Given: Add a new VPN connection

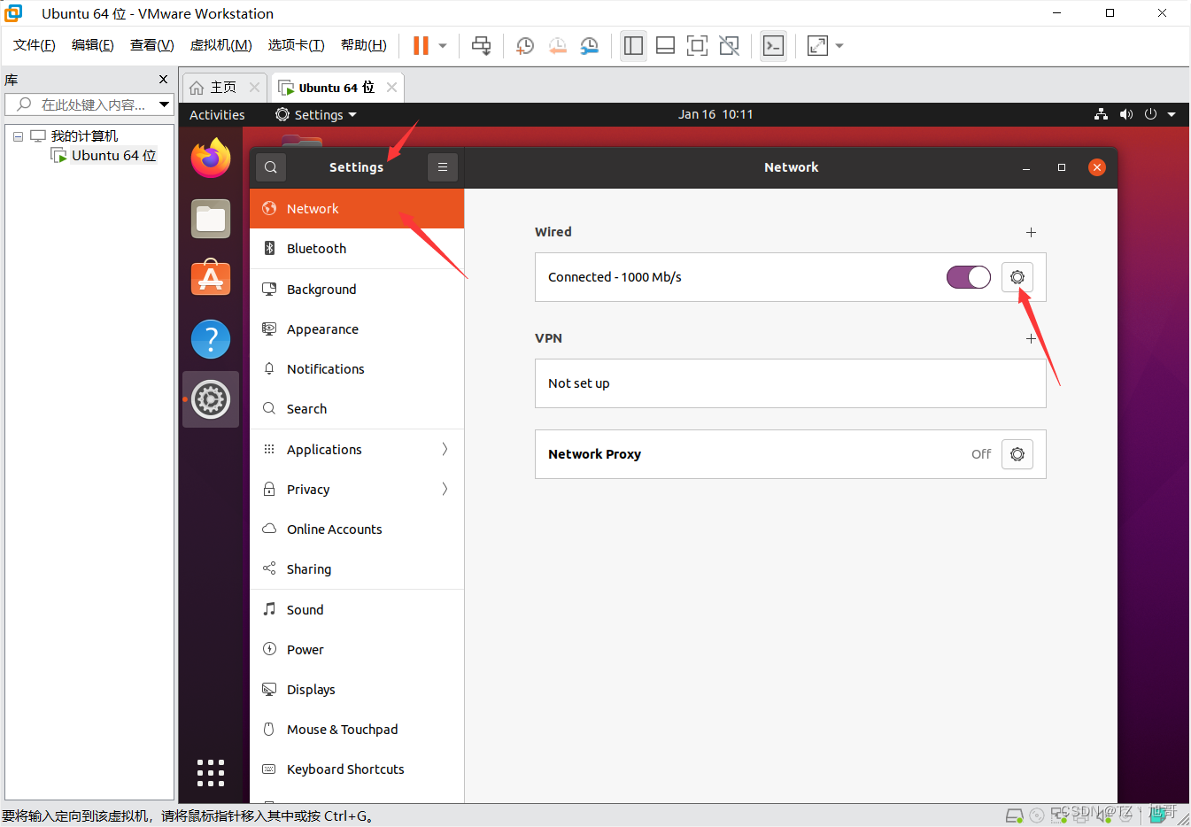Looking at the screenshot, I should tap(1031, 338).
